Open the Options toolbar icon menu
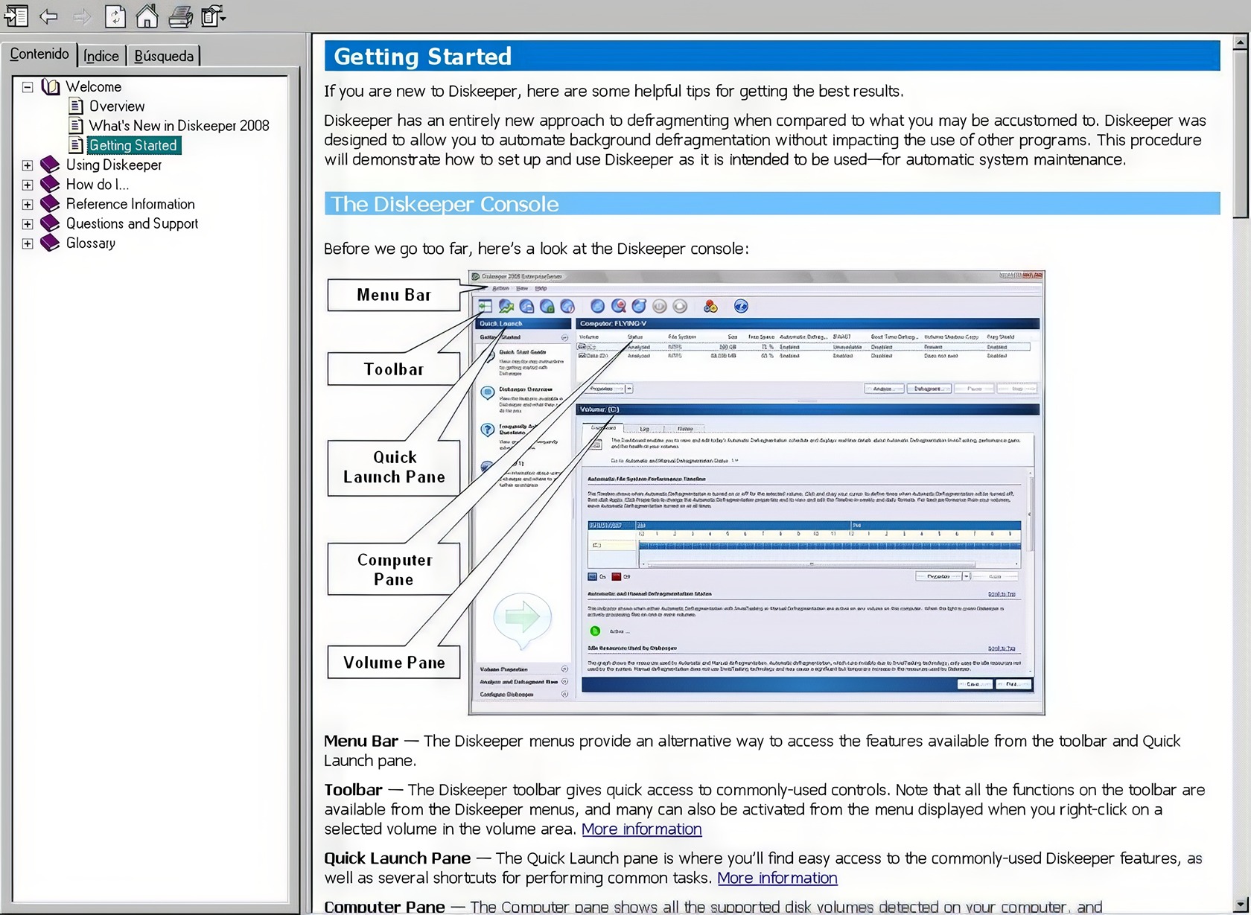The height and width of the screenshot is (915, 1251). tap(213, 16)
